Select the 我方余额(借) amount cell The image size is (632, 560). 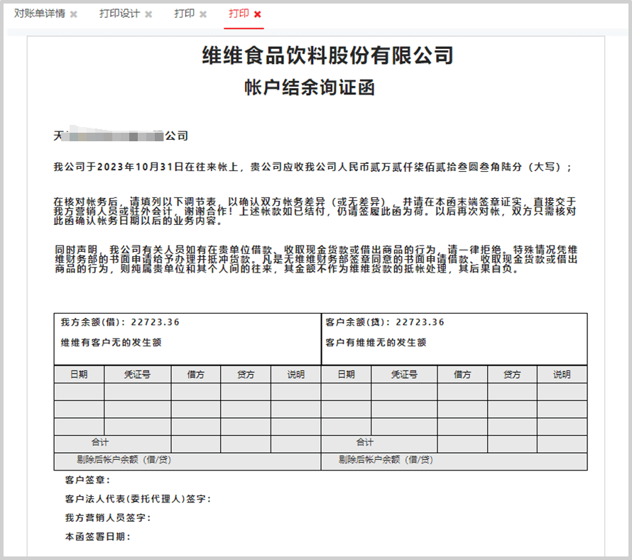coord(120,322)
